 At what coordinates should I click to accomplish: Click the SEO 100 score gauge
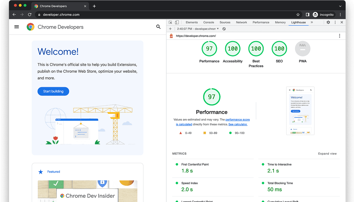click(279, 49)
